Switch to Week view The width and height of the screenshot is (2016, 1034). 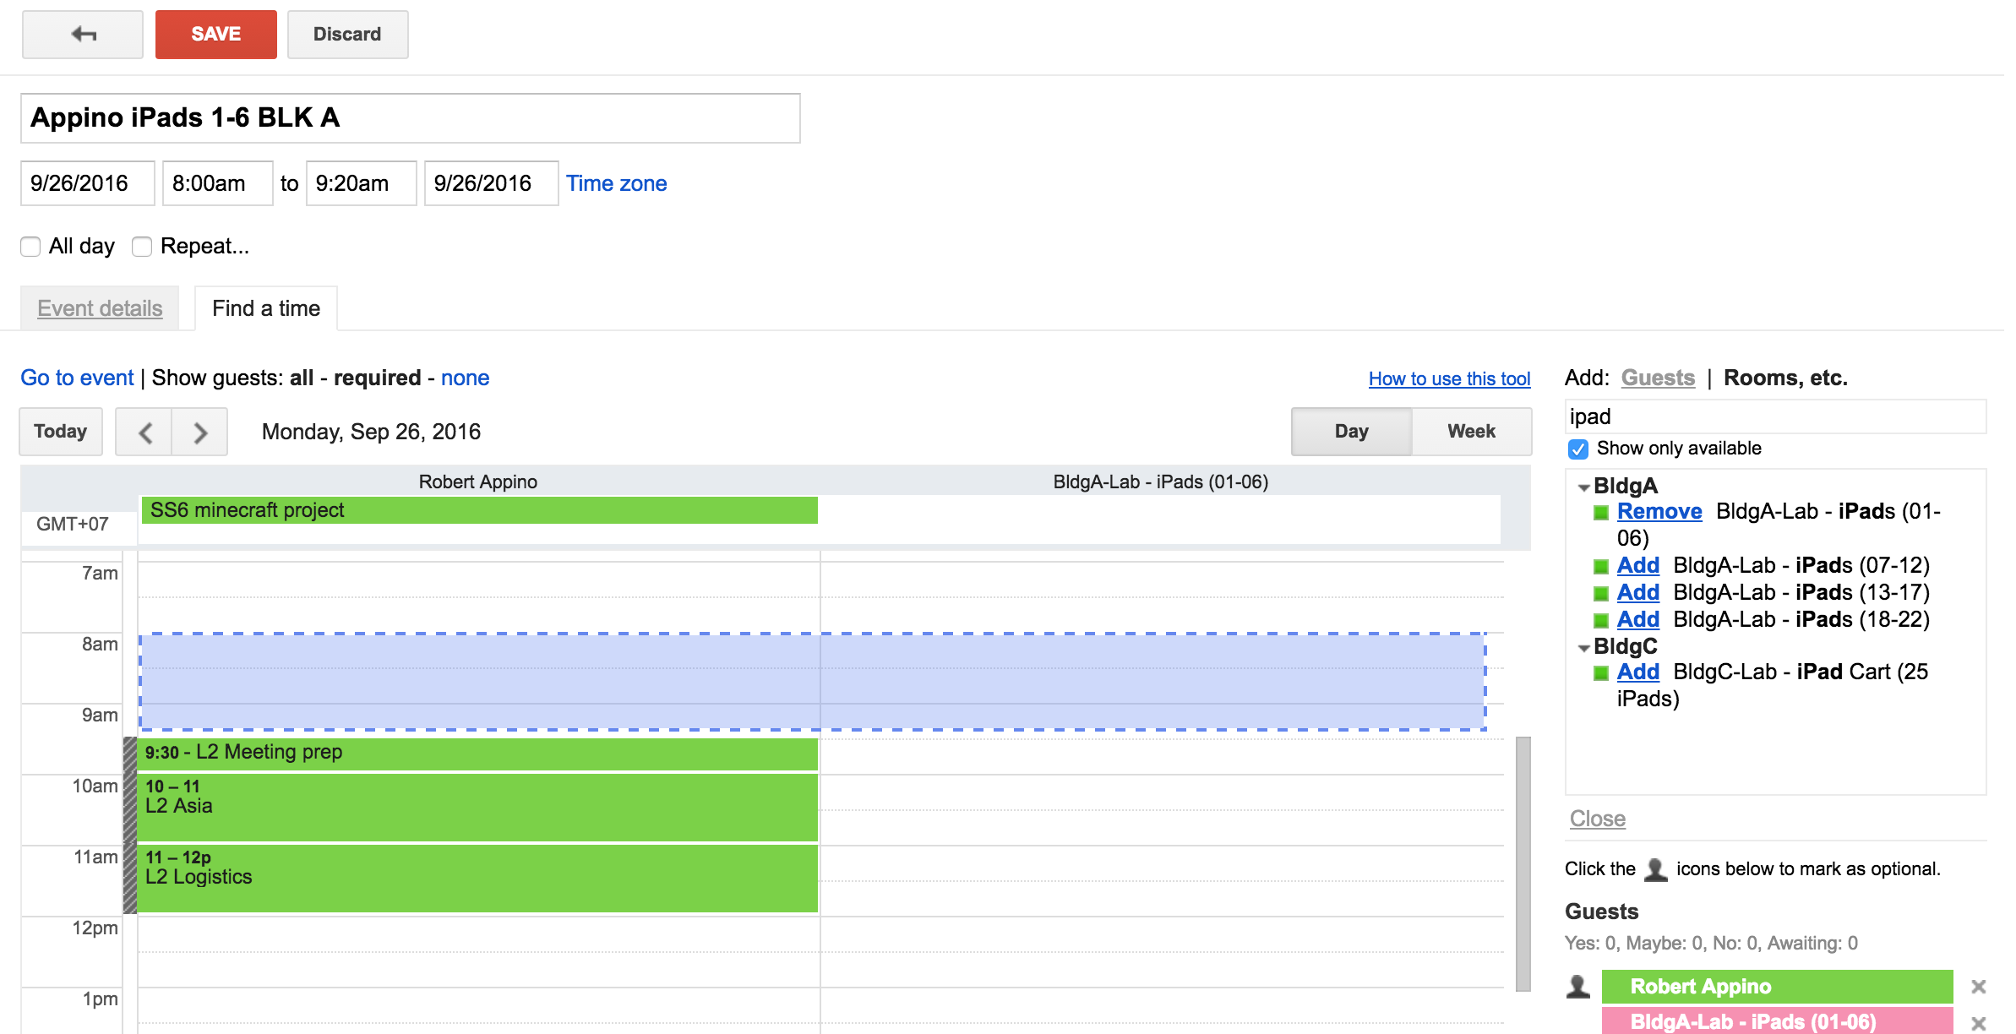click(x=1470, y=432)
